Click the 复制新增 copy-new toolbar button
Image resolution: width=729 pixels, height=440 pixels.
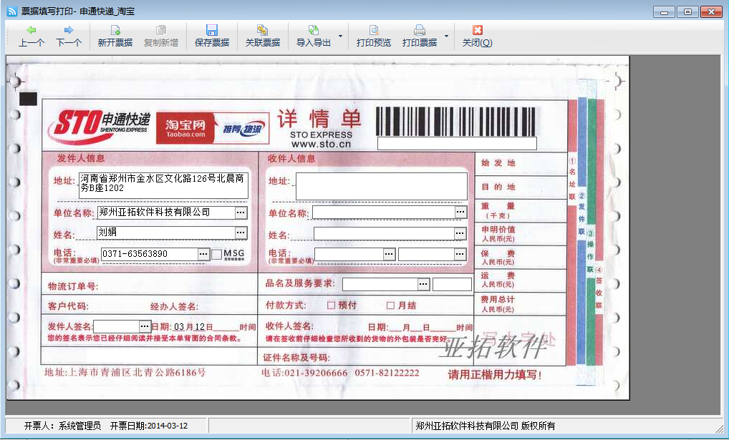tap(161, 36)
